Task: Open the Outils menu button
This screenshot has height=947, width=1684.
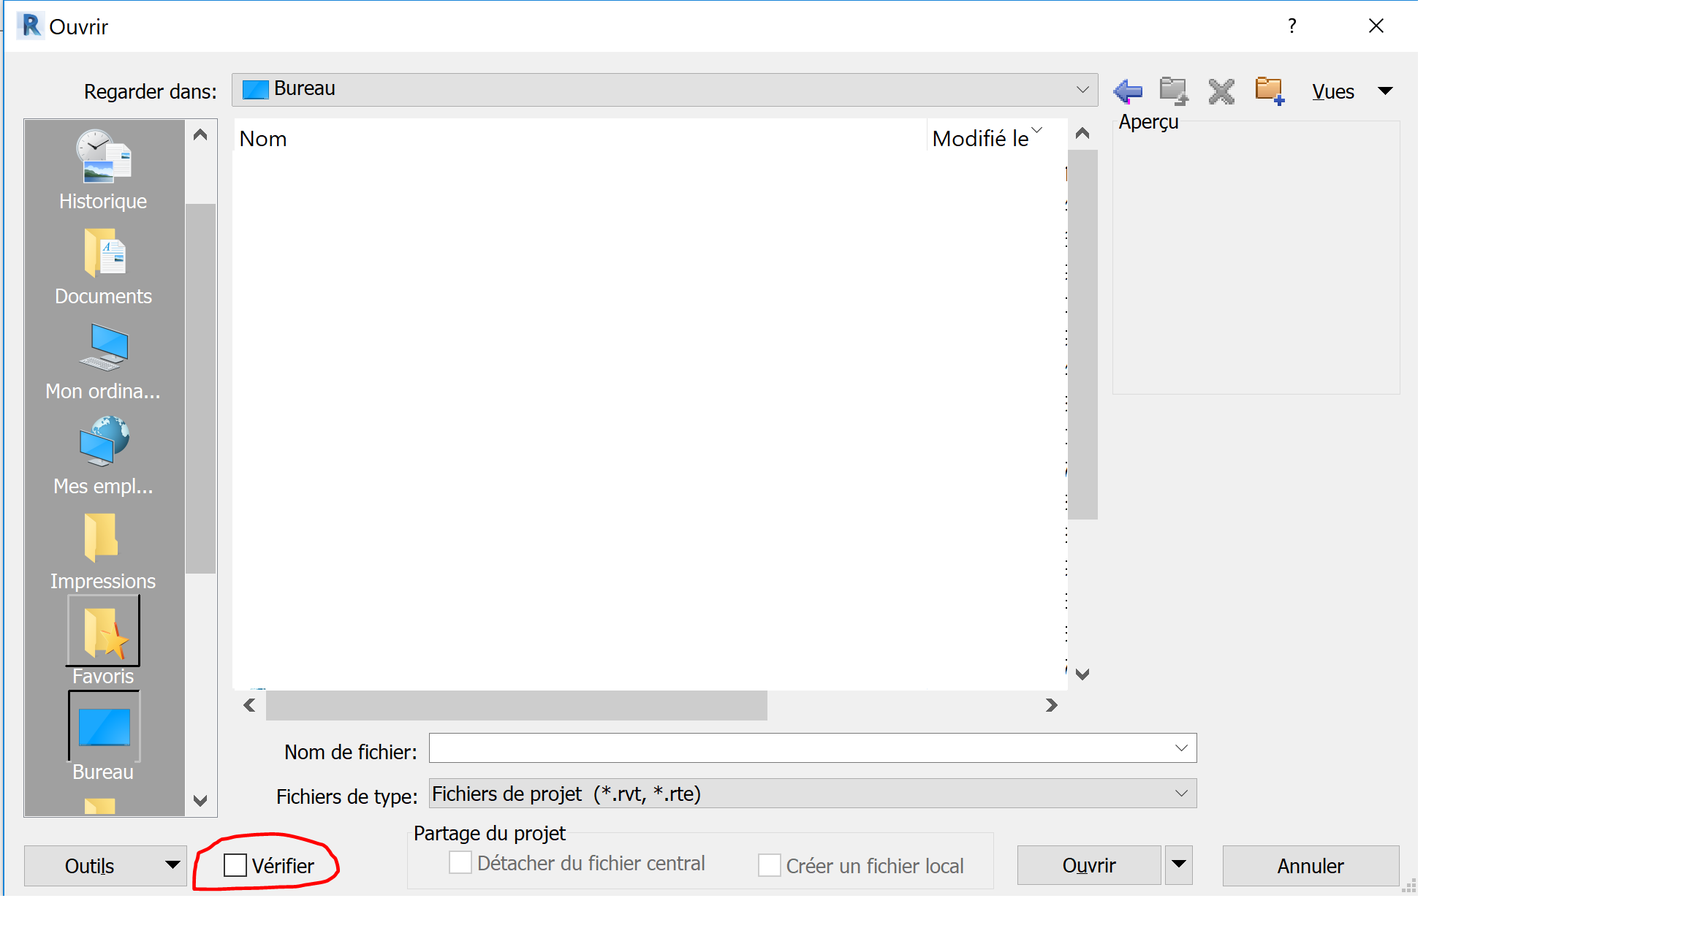Action: [x=105, y=865]
